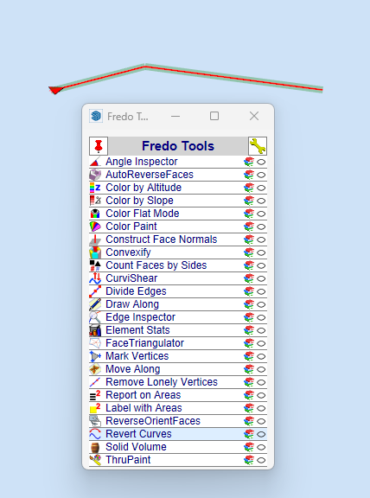
Task: Click the Edge Inspector magnifier icon
Action: 95,317
